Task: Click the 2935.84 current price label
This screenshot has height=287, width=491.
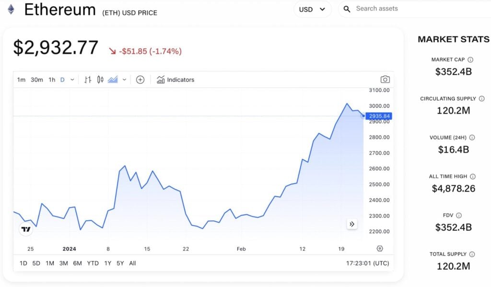Action: 379,116
